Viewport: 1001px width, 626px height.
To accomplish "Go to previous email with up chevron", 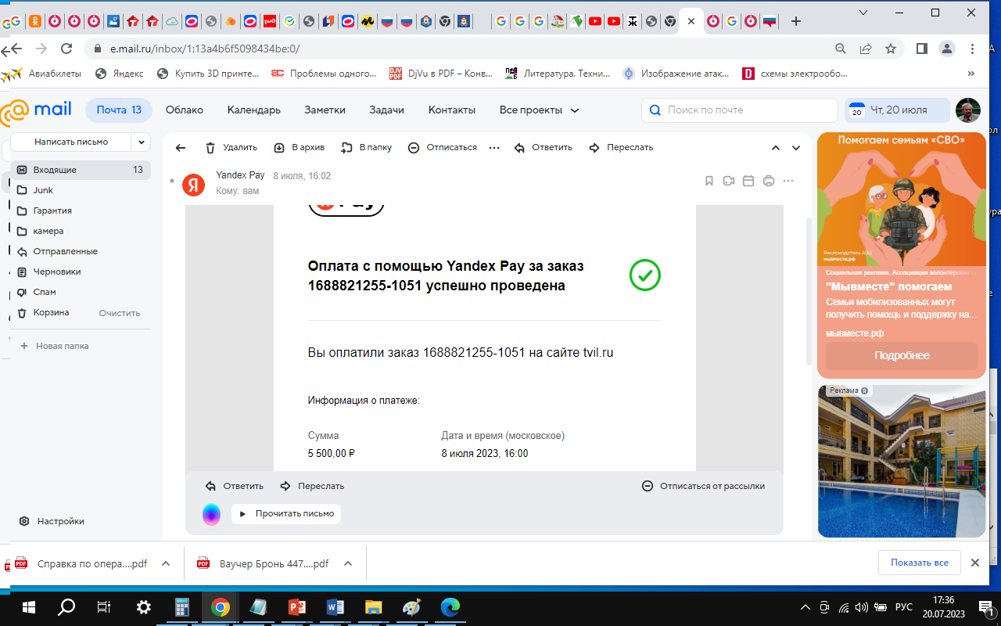I will pos(776,148).
